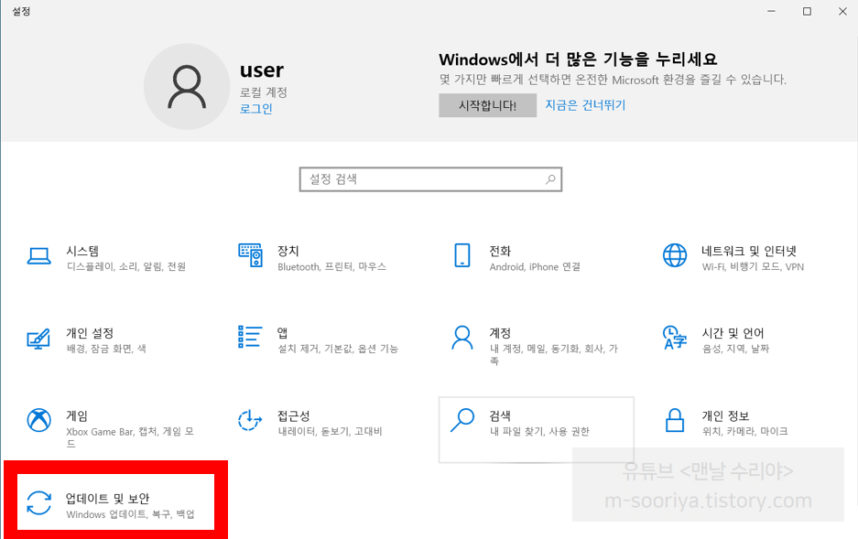Screen dimensions: 858x539
Task: Click the user profile avatar picture
Action: pyautogui.click(x=187, y=86)
